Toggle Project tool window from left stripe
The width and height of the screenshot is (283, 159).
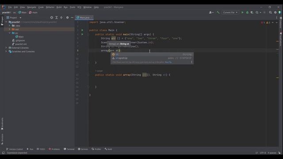(2, 21)
